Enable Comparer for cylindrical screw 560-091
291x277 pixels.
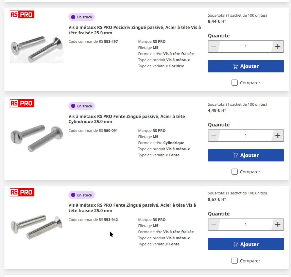click(x=235, y=172)
